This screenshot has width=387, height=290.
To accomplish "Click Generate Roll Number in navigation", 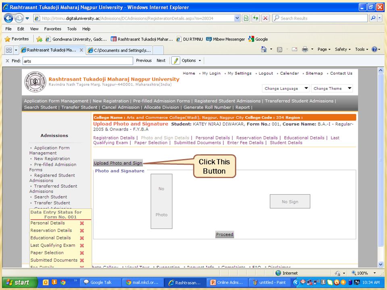I will pos(207,107).
